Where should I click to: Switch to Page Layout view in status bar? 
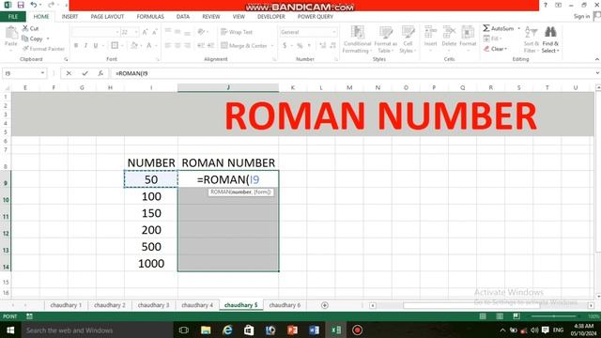(500, 316)
